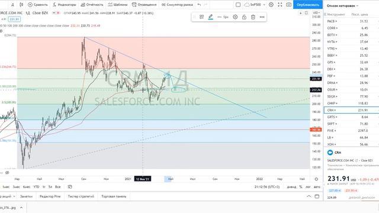Lock the selected drawing

[244, 17]
